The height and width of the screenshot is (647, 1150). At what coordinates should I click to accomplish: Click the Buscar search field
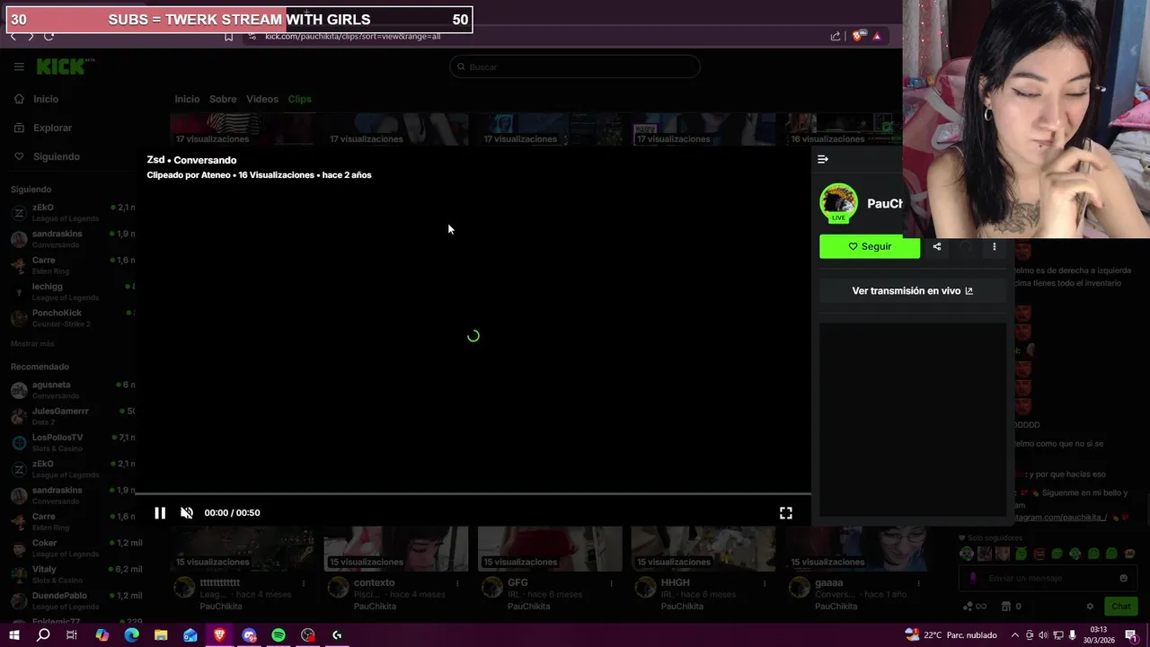[x=575, y=66]
